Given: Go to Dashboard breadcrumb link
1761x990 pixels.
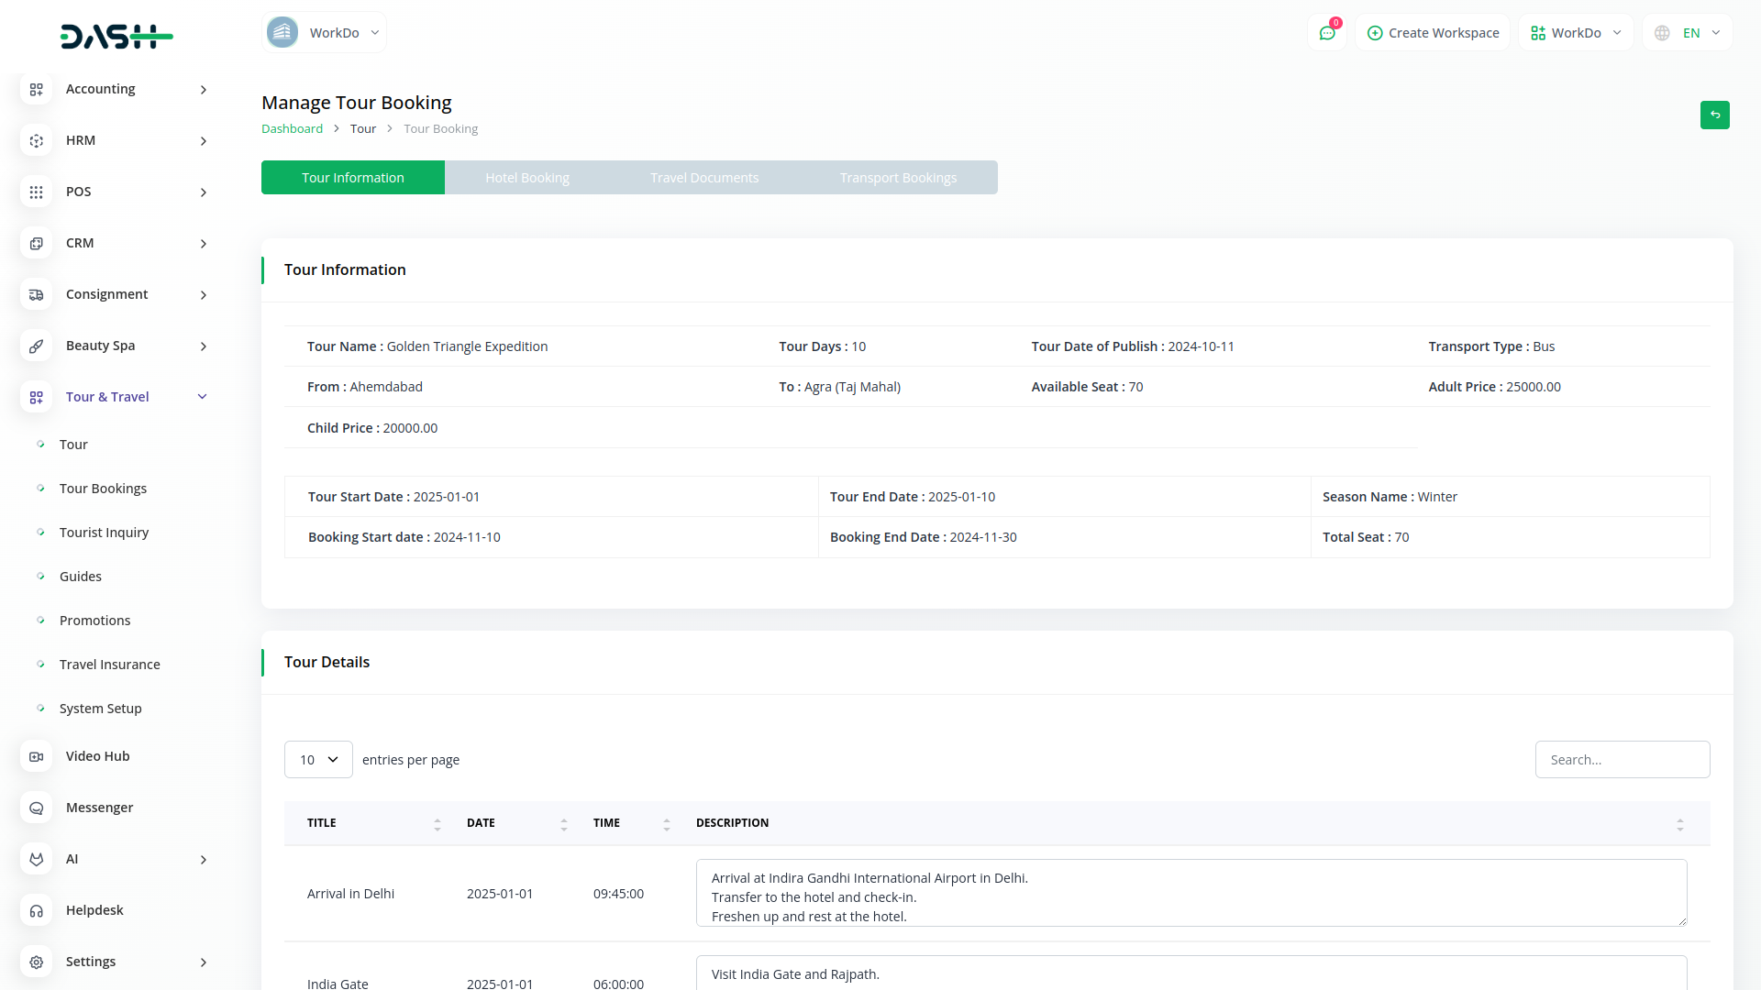Looking at the screenshot, I should [292, 128].
